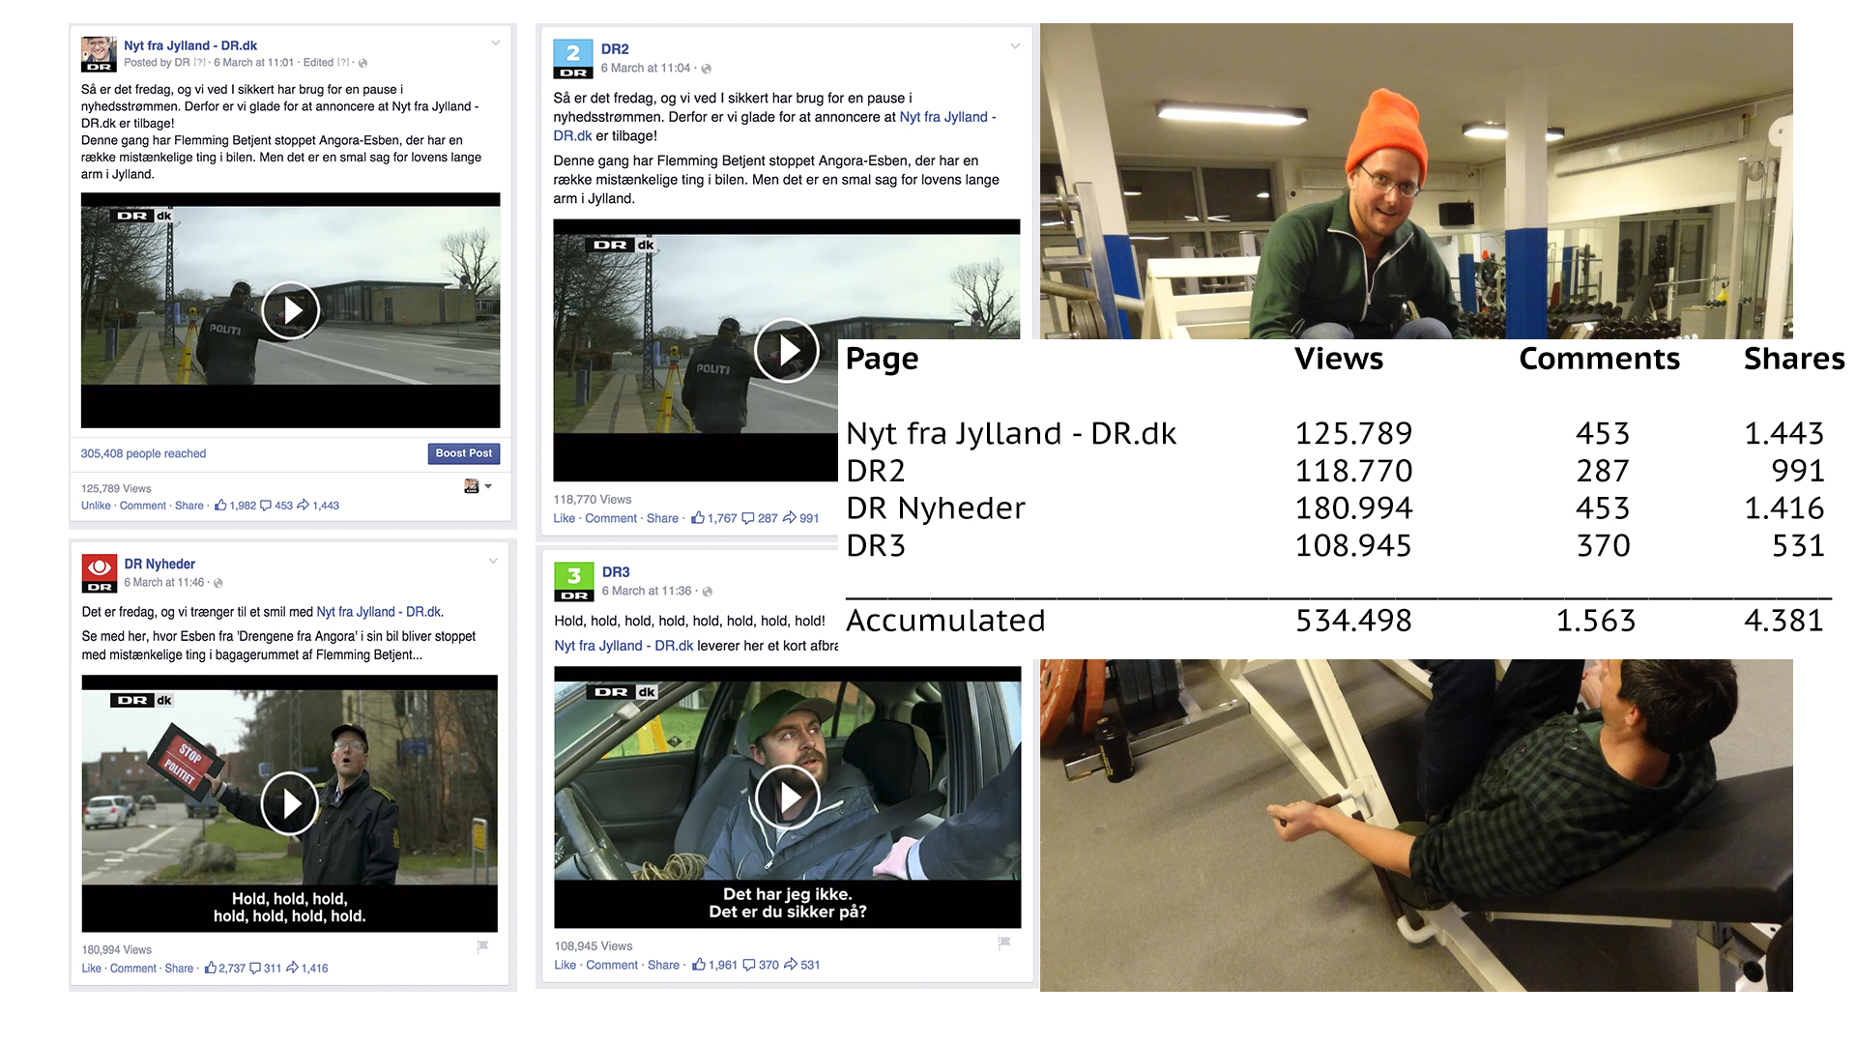Image resolution: width=1856 pixels, height=1044 pixels.
Task: Click Share under the DR Nyheder post
Action: coord(179,969)
